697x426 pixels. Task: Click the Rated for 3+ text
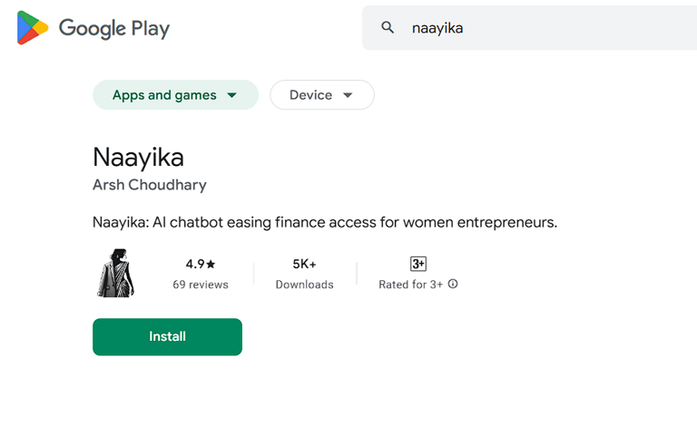click(410, 285)
